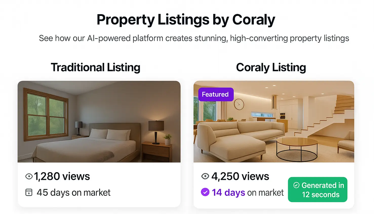Image resolution: width=374 pixels, height=214 pixels.
Task: Click the 45 days on market label
Action: click(x=73, y=193)
